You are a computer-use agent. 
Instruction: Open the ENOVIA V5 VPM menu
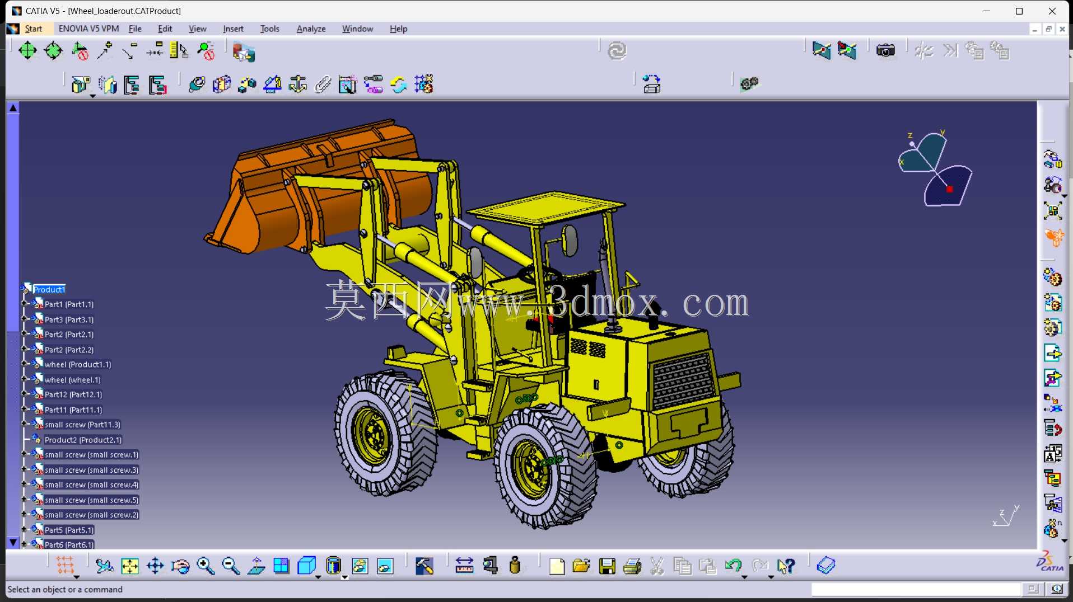tap(88, 29)
